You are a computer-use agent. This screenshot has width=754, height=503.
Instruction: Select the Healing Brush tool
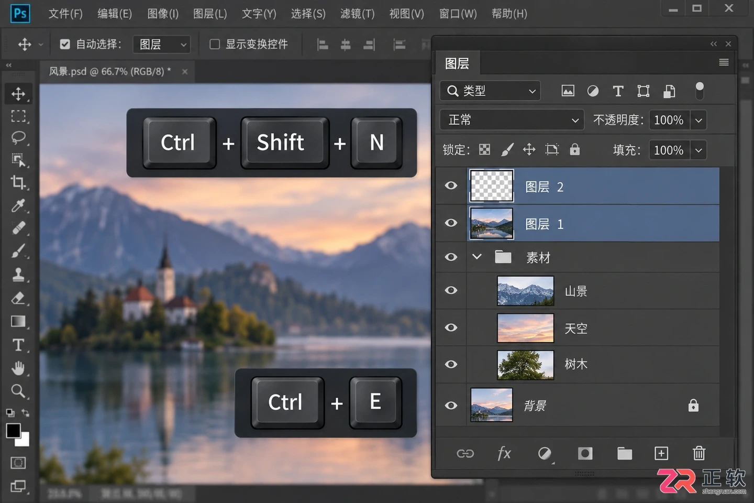coord(18,228)
